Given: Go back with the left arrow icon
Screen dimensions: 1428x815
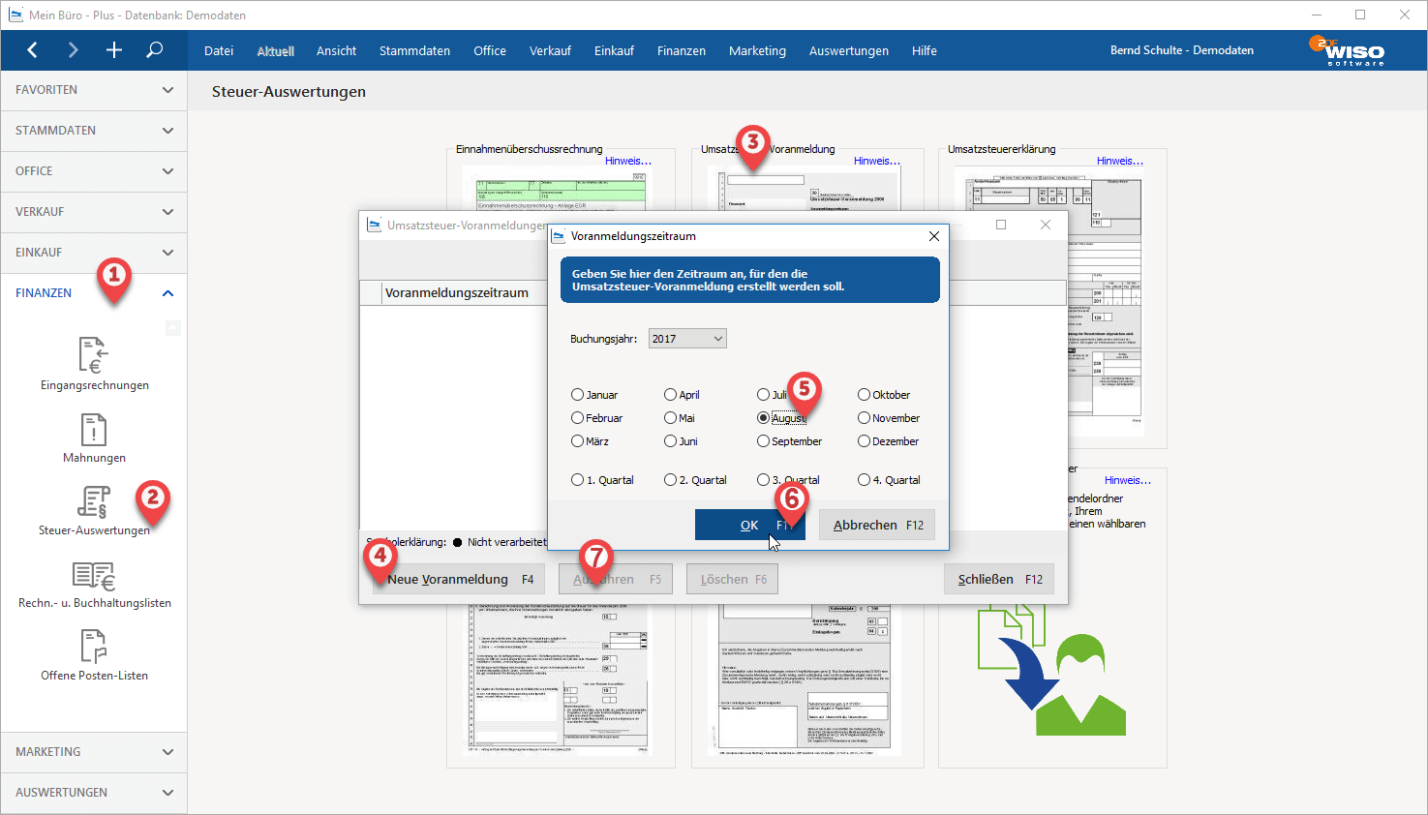Looking at the screenshot, I should coord(32,50).
